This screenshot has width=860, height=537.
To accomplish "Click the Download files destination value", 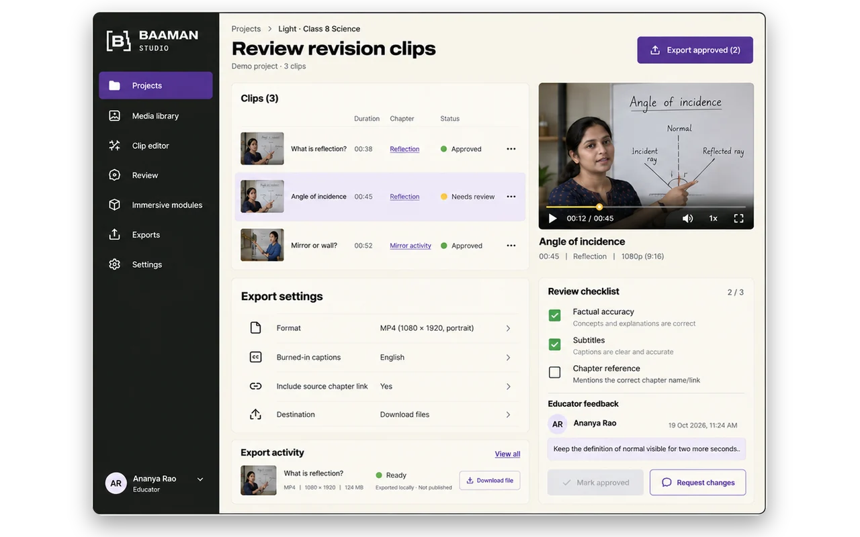I will click(404, 415).
